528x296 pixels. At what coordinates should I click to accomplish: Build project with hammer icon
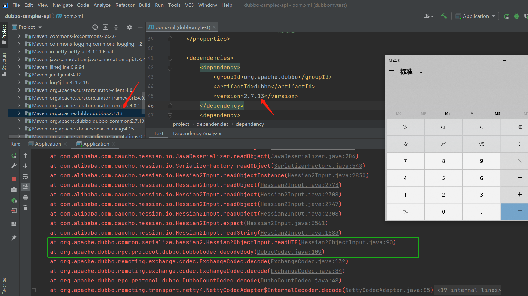tap(444, 16)
